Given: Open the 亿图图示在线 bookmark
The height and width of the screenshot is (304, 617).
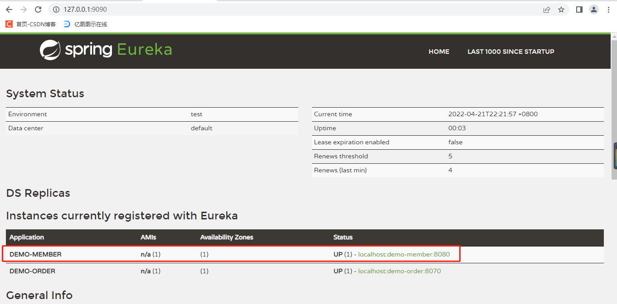Looking at the screenshot, I should 85,24.
